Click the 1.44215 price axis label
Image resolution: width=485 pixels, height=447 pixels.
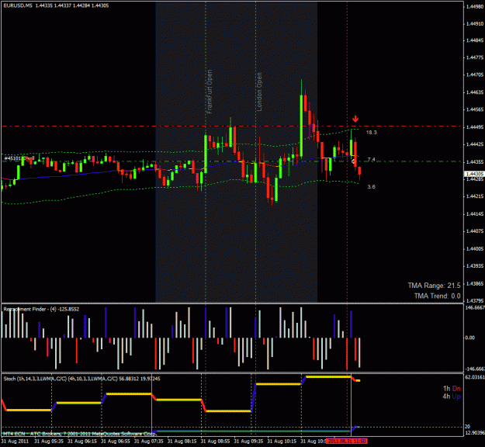point(475,196)
